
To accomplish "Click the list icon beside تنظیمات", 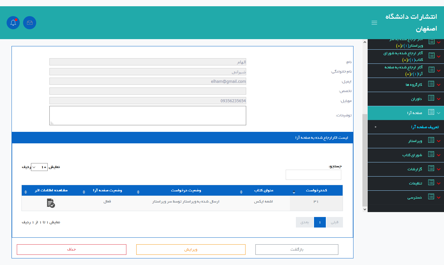I will pos(431,183).
